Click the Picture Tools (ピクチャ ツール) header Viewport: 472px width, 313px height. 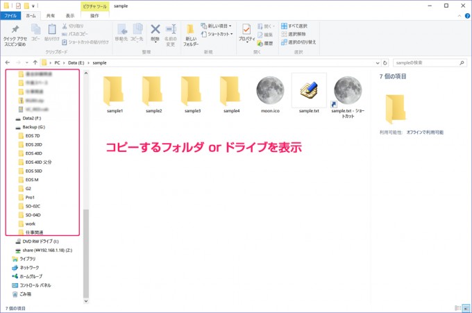[x=95, y=6]
